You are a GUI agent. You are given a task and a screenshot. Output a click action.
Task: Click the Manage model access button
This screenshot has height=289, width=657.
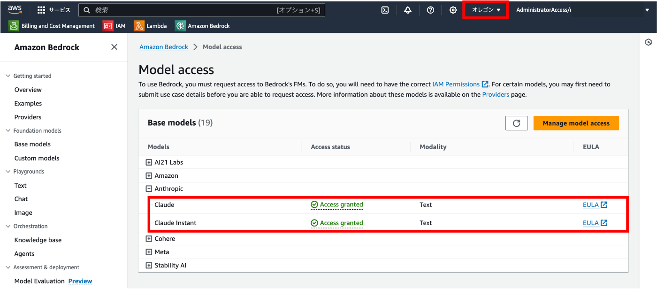(x=576, y=123)
